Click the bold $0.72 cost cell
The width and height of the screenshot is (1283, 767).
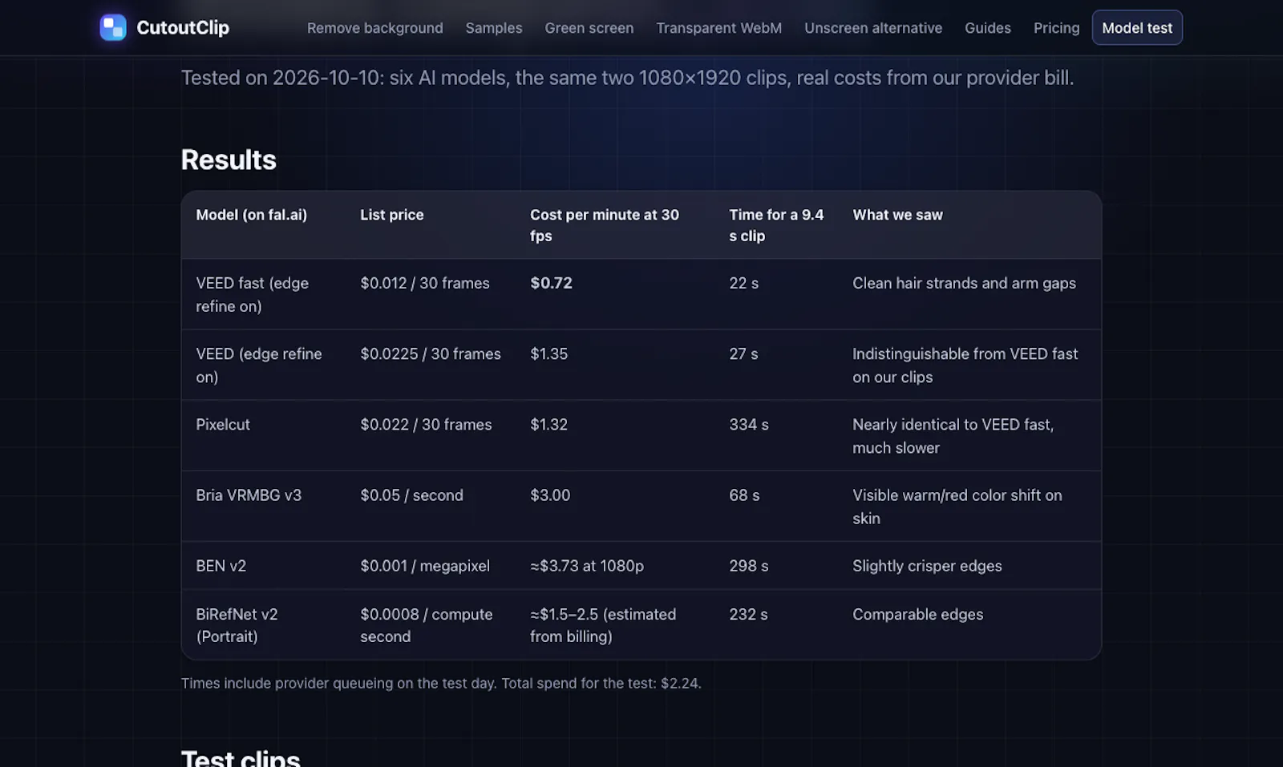552,283
